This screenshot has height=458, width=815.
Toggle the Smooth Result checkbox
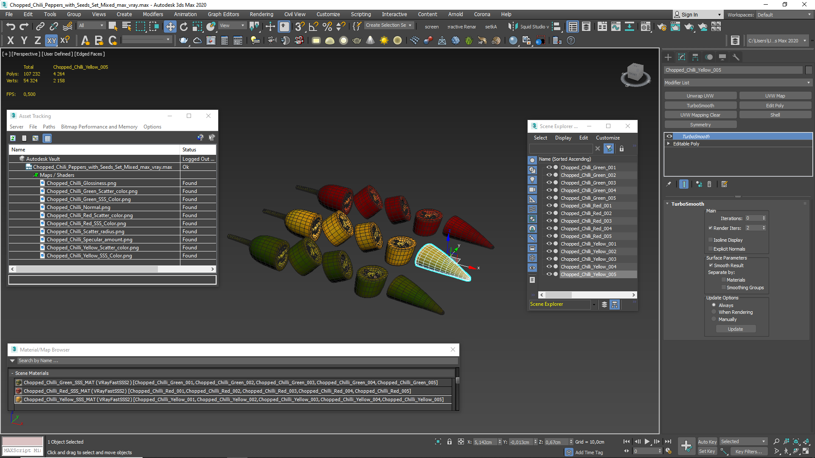(x=711, y=265)
